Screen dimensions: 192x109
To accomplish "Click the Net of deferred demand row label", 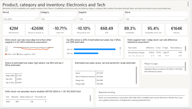I will 85,76.
